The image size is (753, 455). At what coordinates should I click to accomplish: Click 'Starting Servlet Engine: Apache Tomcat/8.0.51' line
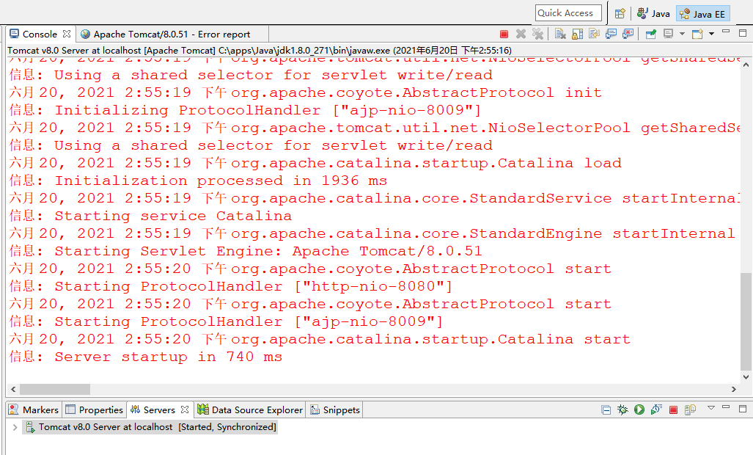(x=246, y=251)
